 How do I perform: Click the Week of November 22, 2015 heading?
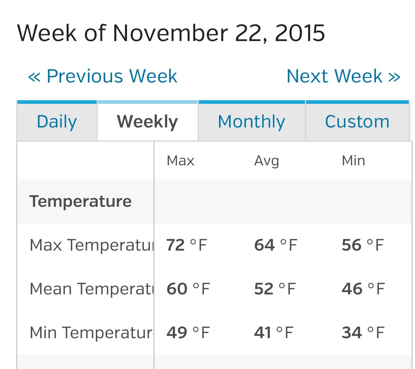point(171,33)
